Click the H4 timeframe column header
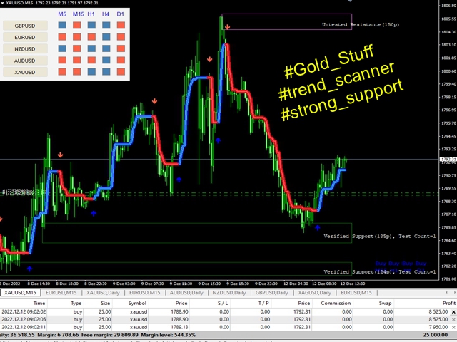The image size is (457, 342). [x=106, y=14]
